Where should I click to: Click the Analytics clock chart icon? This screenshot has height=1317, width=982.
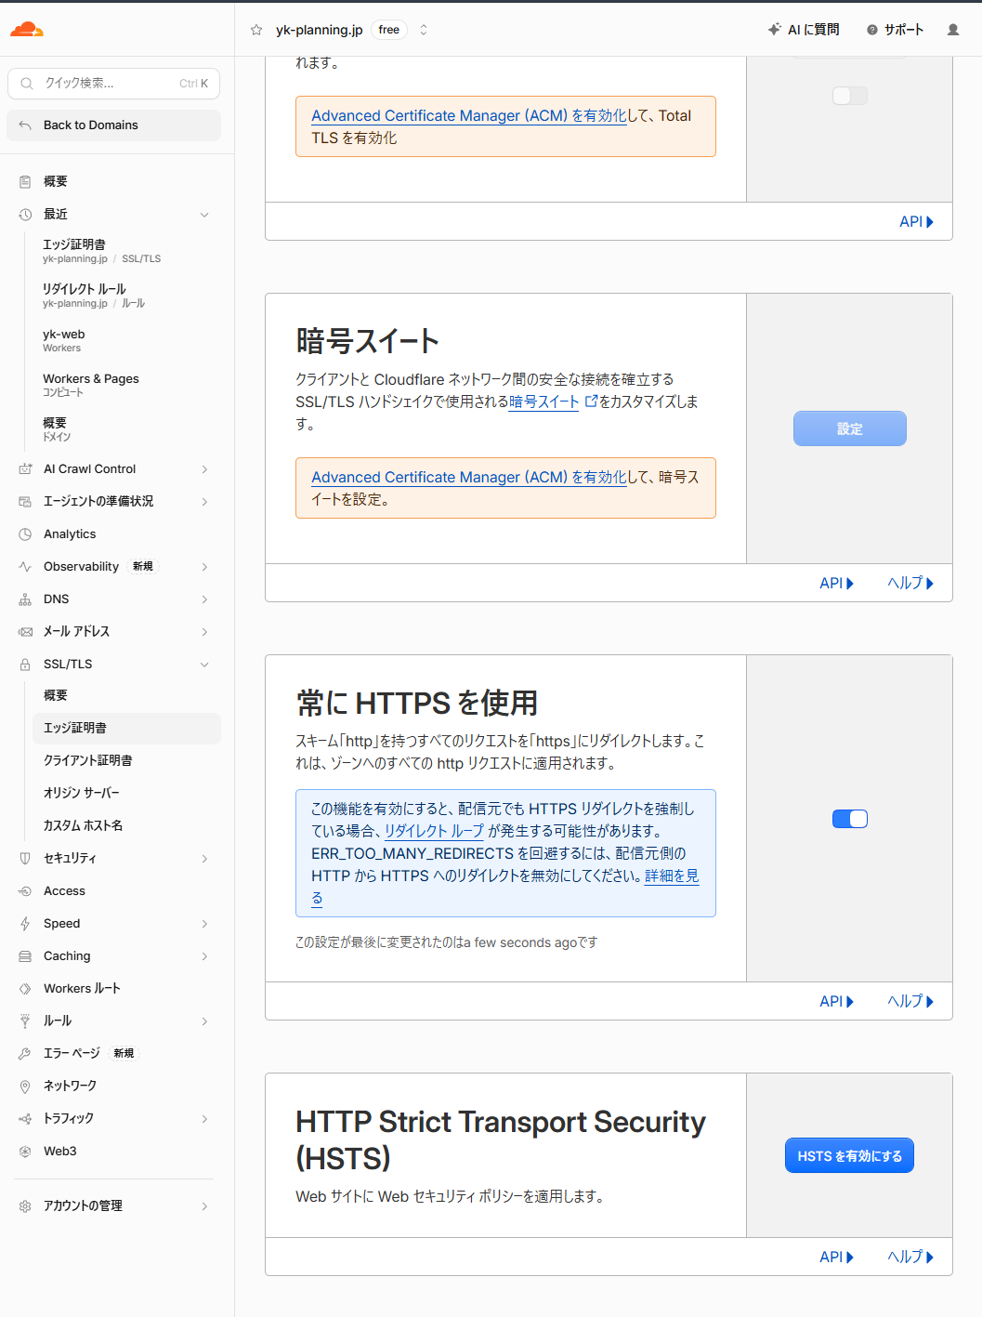tap(25, 534)
